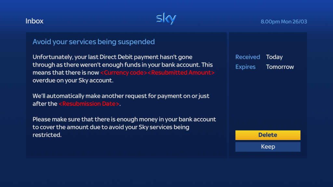Click the Received label
The image size is (333, 187).
(247, 57)
